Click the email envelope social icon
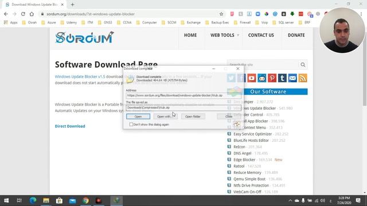Screen dimensions: 367x206 point(292,78)
